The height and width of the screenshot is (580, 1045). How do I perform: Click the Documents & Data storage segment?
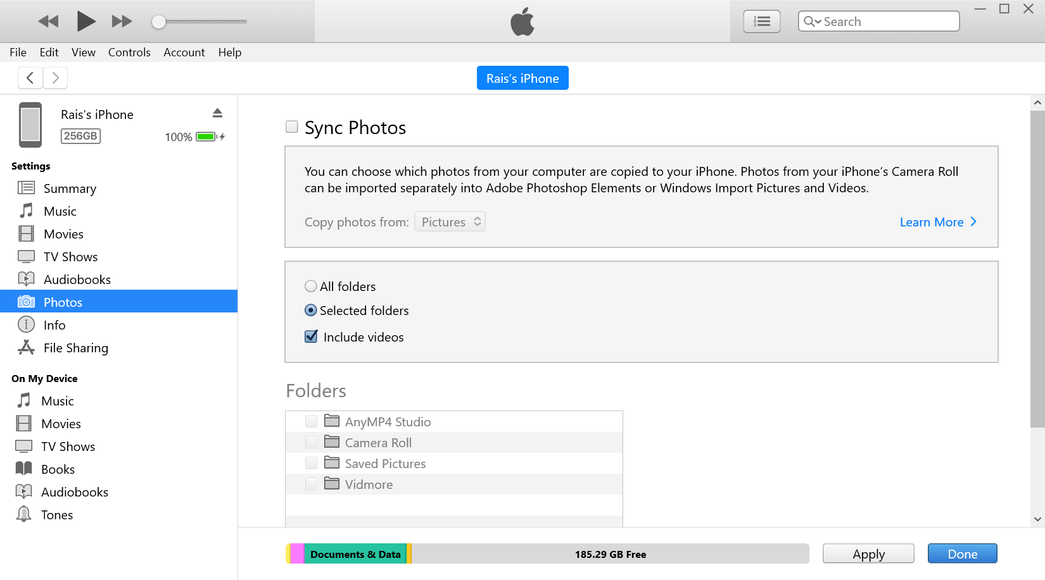tap(355, 554)
